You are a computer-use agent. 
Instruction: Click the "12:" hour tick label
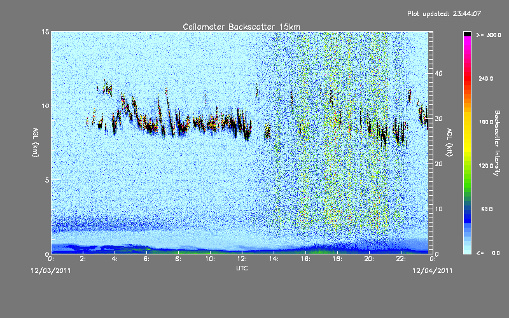point(242,259)
